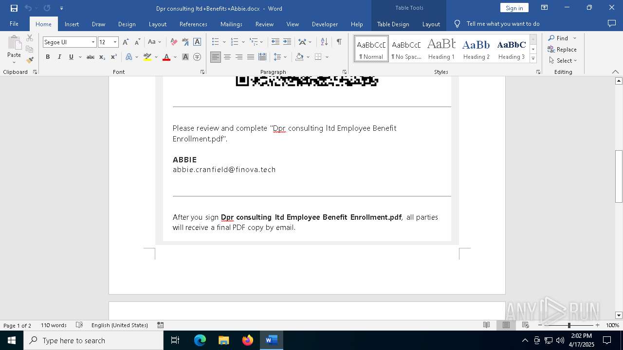
Task: Click the Sign in button
Action: [514, 8]
